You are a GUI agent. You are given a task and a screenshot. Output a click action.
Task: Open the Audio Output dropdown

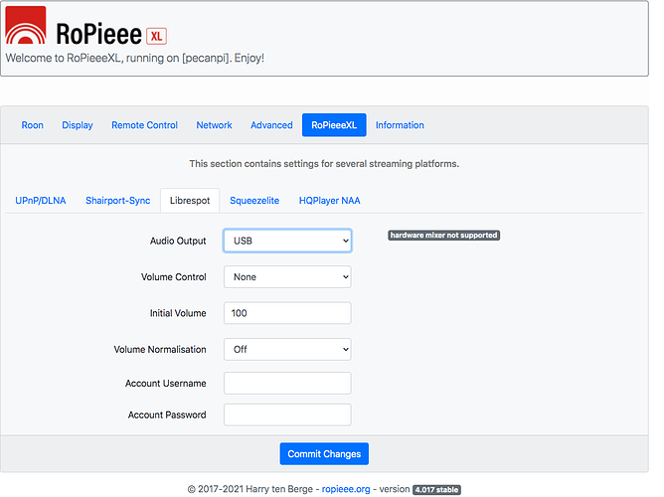287,241
